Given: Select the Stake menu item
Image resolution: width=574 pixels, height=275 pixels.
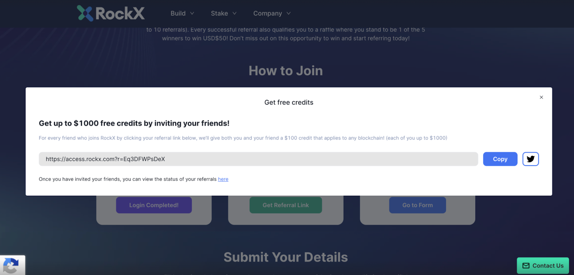Looking at the screenshot, I should coord(219,13).
